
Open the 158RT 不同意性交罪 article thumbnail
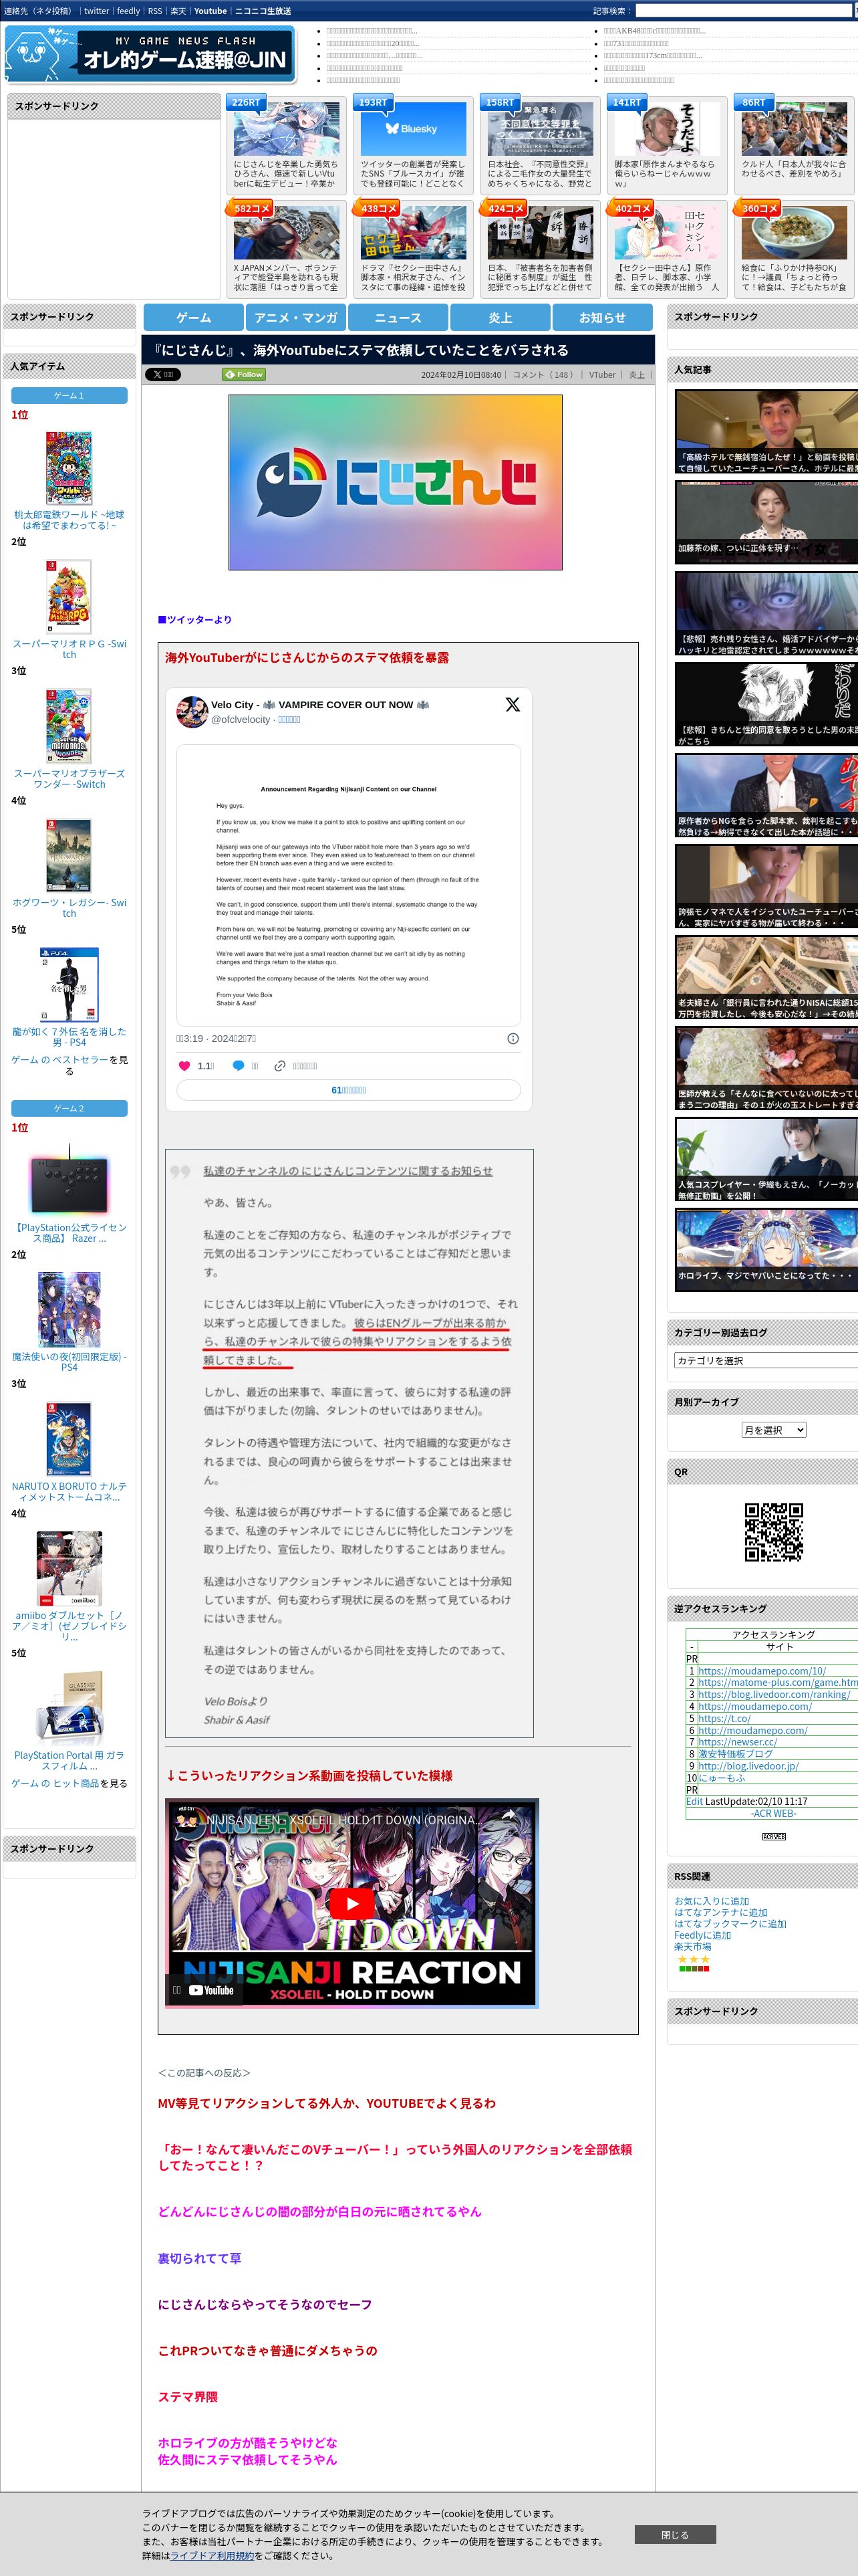[x=541, y=128]
